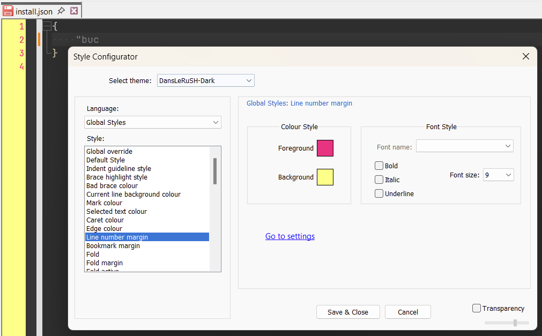Toggle the Transparency checkbox
Image resolution: width=542 pixels, height=336 pixels.
pyautogui.click(x=476, y=308)
